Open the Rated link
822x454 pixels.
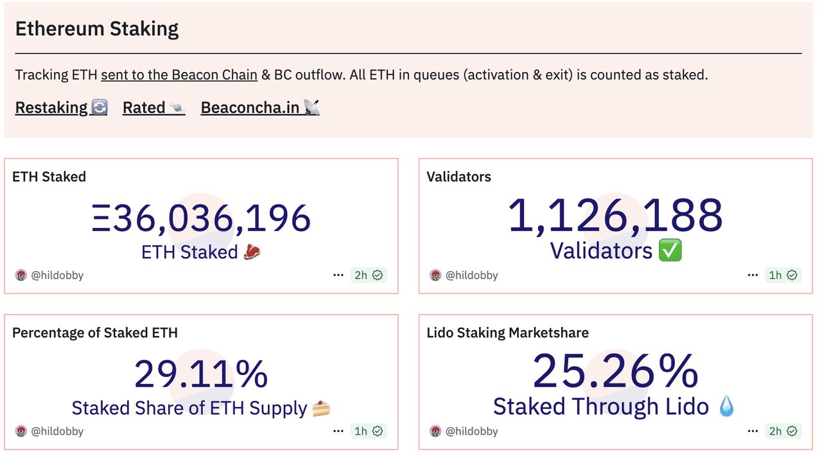coord(153,107)
